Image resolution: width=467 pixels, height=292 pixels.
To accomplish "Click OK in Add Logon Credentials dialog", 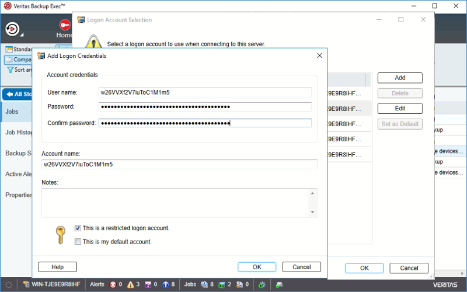I will [x=257, y=267].
